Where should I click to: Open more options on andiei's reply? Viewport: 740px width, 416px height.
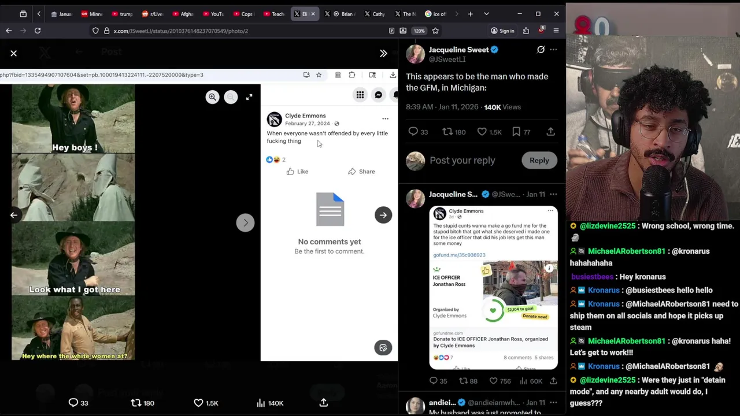(553, 402)
